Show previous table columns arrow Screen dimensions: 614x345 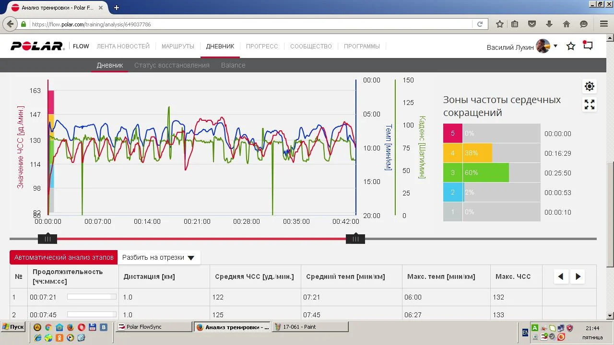pyautogui.click(x=561, y=276)
